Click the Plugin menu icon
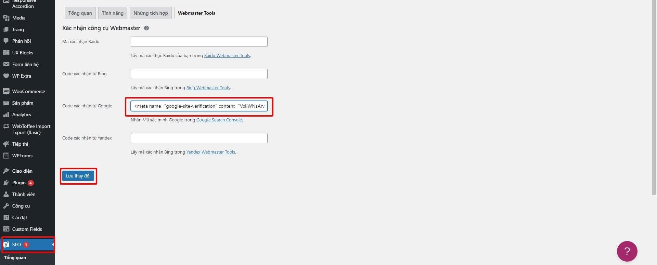 point(6,183)
